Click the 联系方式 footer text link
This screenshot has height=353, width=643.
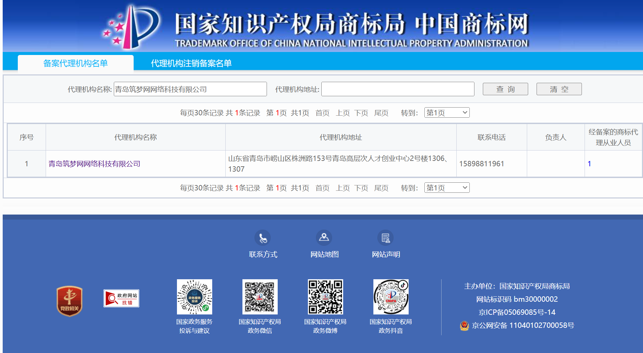pyautogui.click(x=263, y=254)
